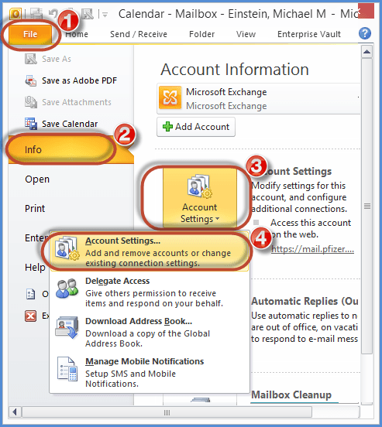Open the Send / Receive tab
Image resolution: width=382 pixels, height=427 pixels.
[x=139, y=34]
